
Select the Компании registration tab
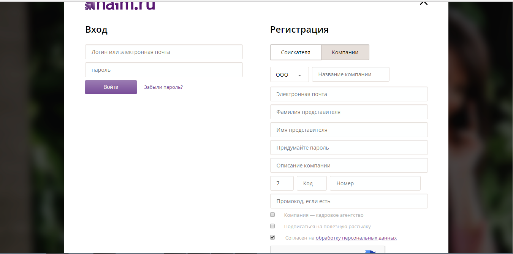click(x=345, y=52)
